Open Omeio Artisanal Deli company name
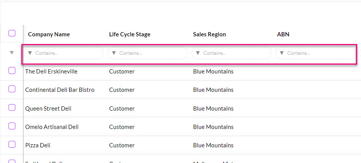Image resolution: width=361 pixels, height=163 pixels. [x=52, y=127]
